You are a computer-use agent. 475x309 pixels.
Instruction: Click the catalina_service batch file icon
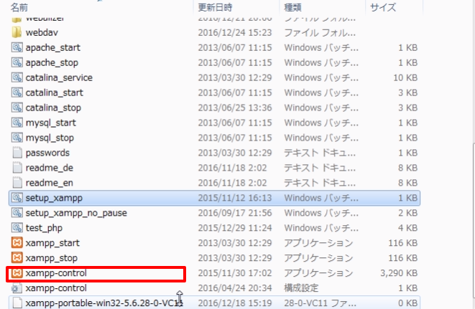pos(17,77)
